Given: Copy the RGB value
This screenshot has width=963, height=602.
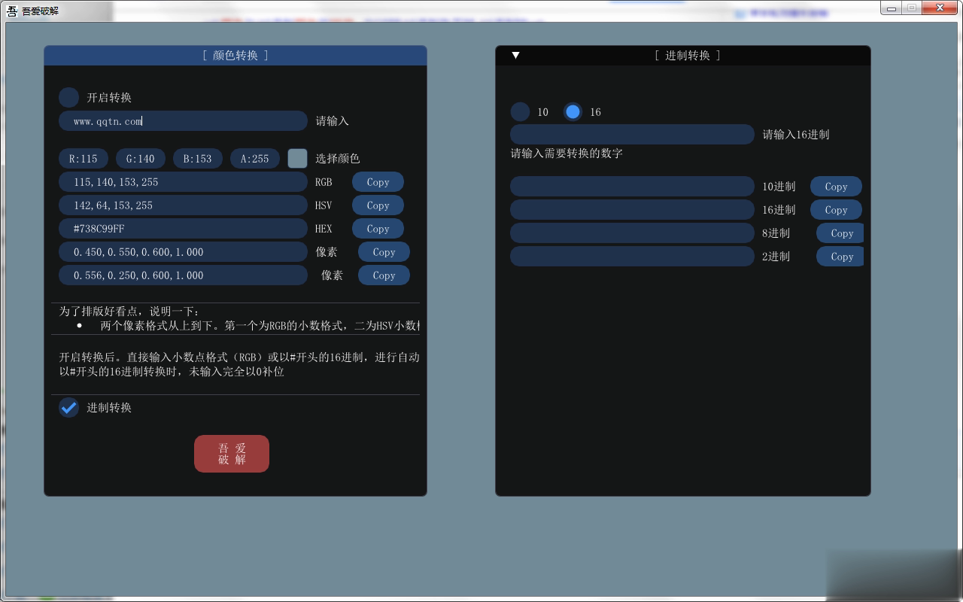Looking at the screenshot, I should [x=378, y=182].
